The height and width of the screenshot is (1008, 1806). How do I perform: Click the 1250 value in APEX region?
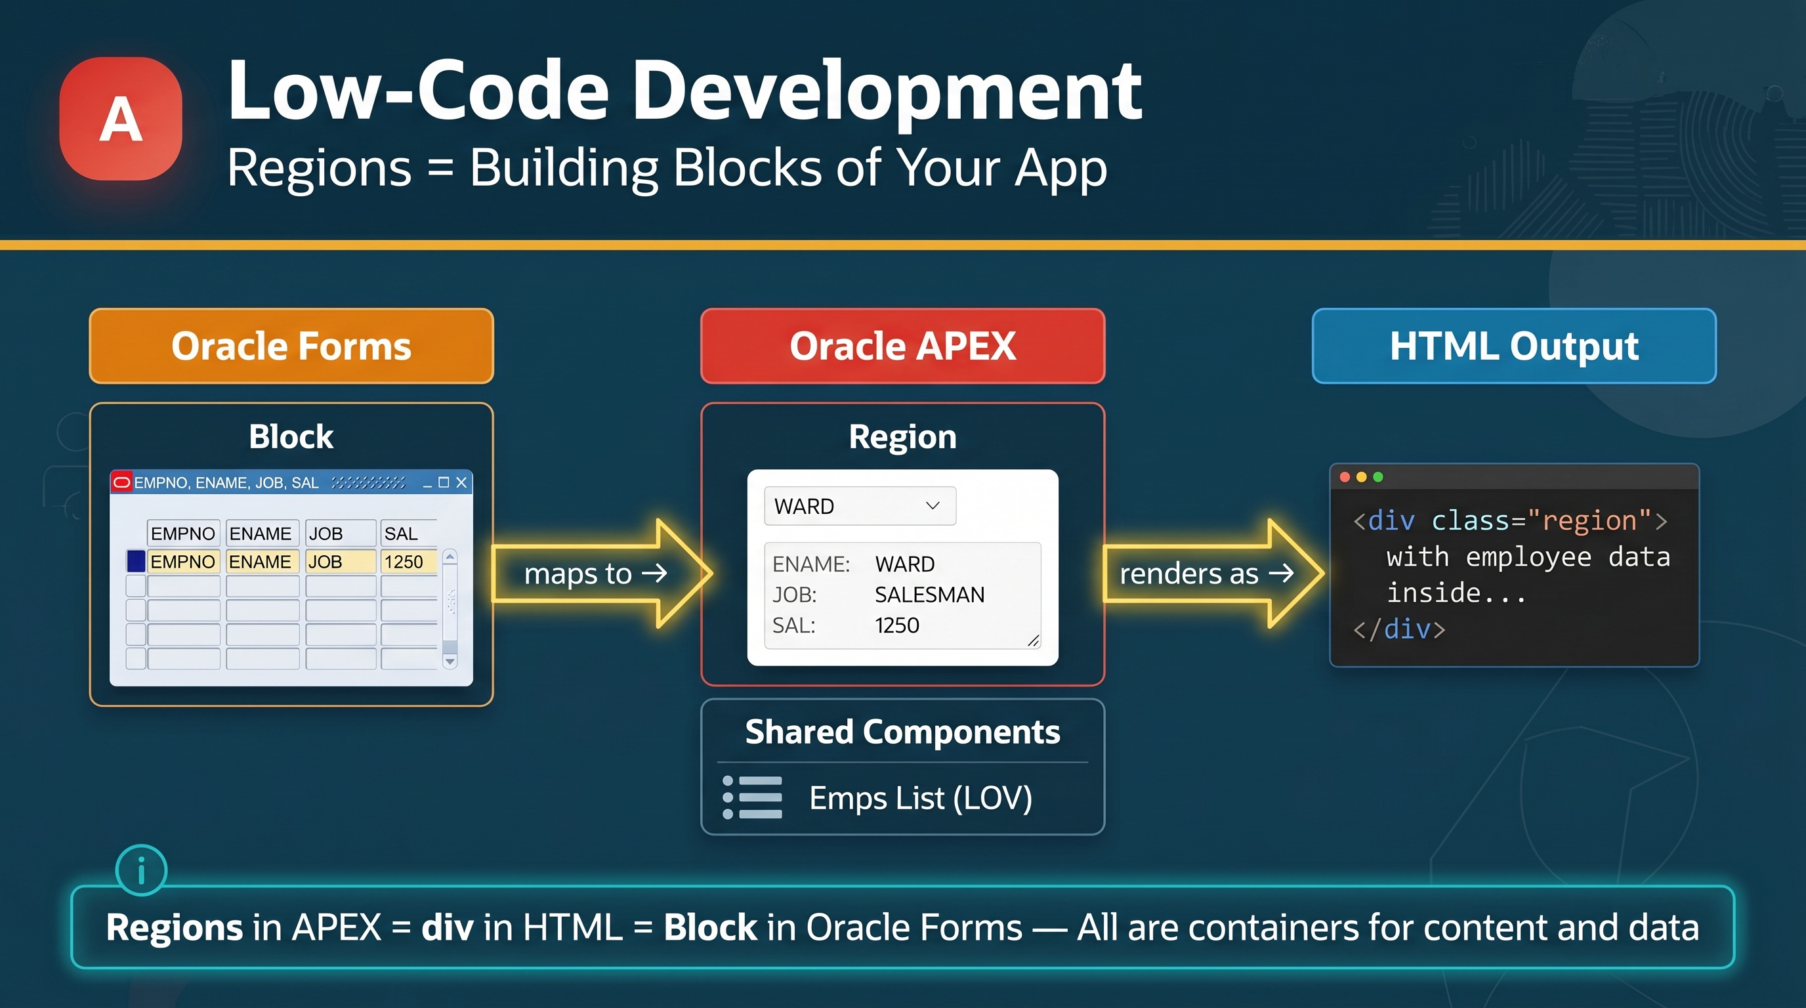click(896, 625)
